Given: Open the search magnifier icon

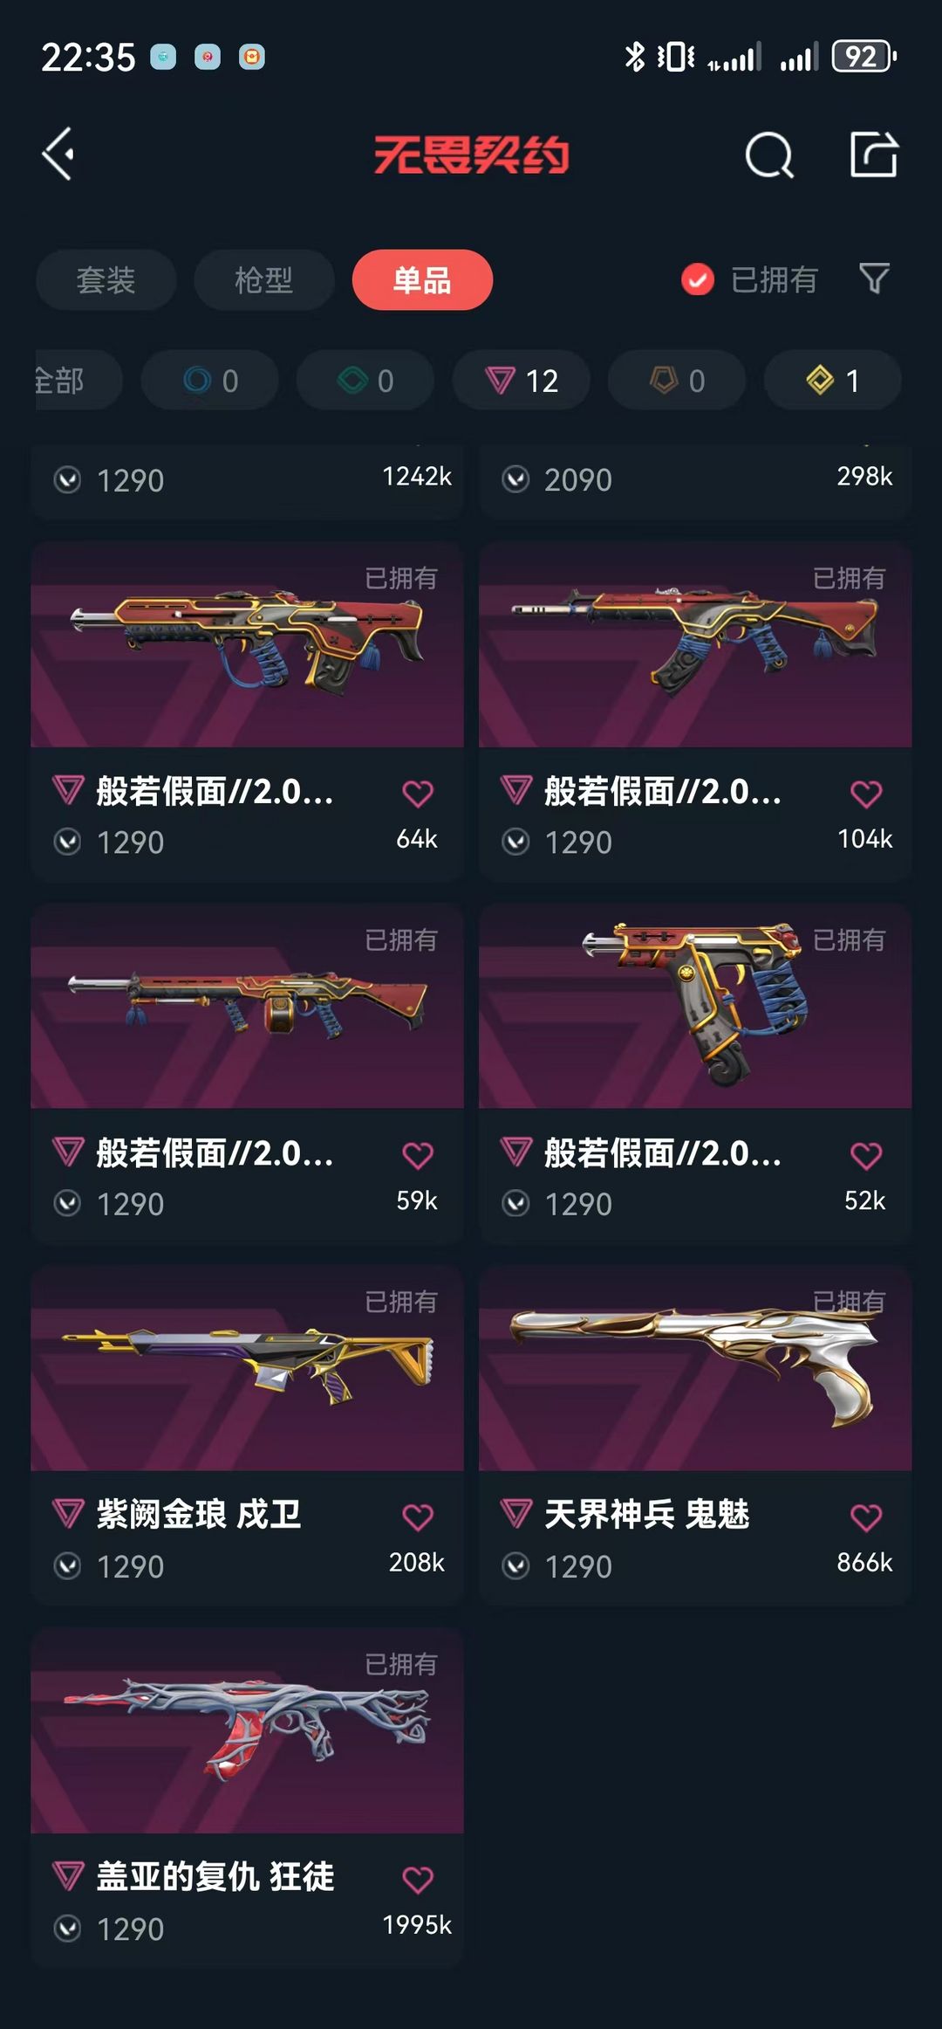Looking at the screenshot, I should tap(769, 155).
